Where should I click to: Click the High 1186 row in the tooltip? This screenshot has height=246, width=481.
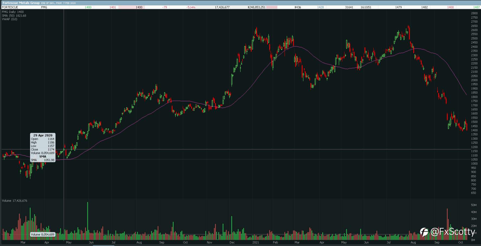tap(43, 143)
